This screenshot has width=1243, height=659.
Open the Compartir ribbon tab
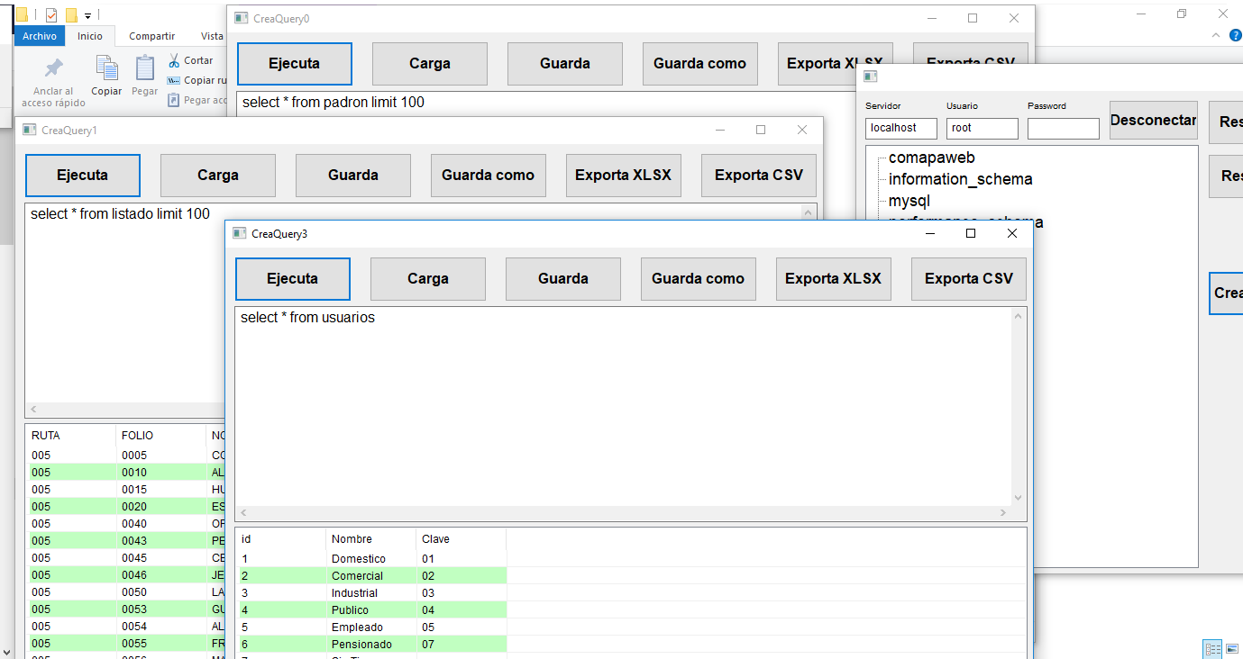[151, 36]
